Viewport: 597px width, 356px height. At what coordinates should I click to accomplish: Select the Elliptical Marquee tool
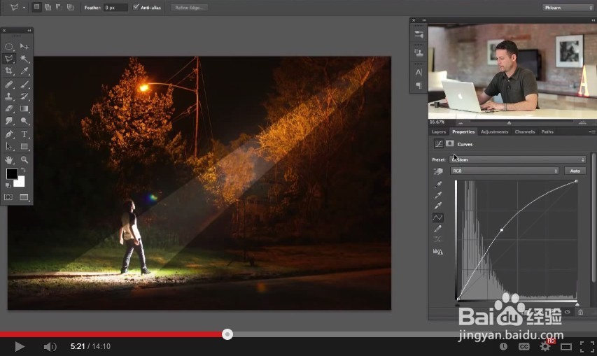pyautogui.click(x=9, y=46)
